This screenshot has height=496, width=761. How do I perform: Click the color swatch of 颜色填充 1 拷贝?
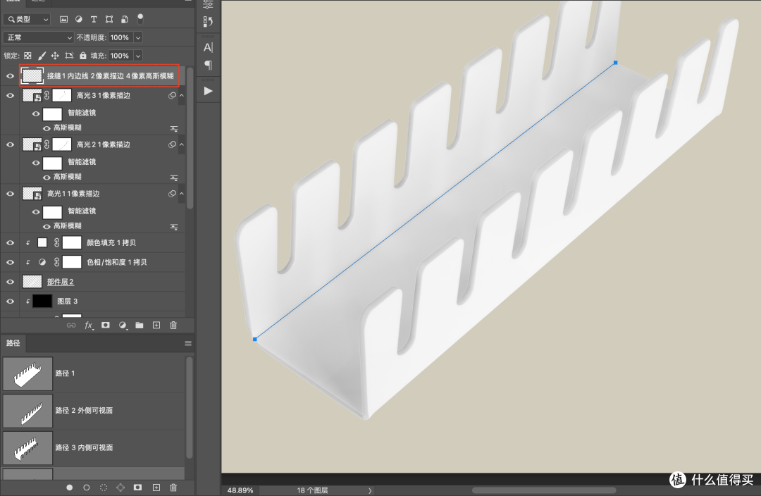click(42, 242)
